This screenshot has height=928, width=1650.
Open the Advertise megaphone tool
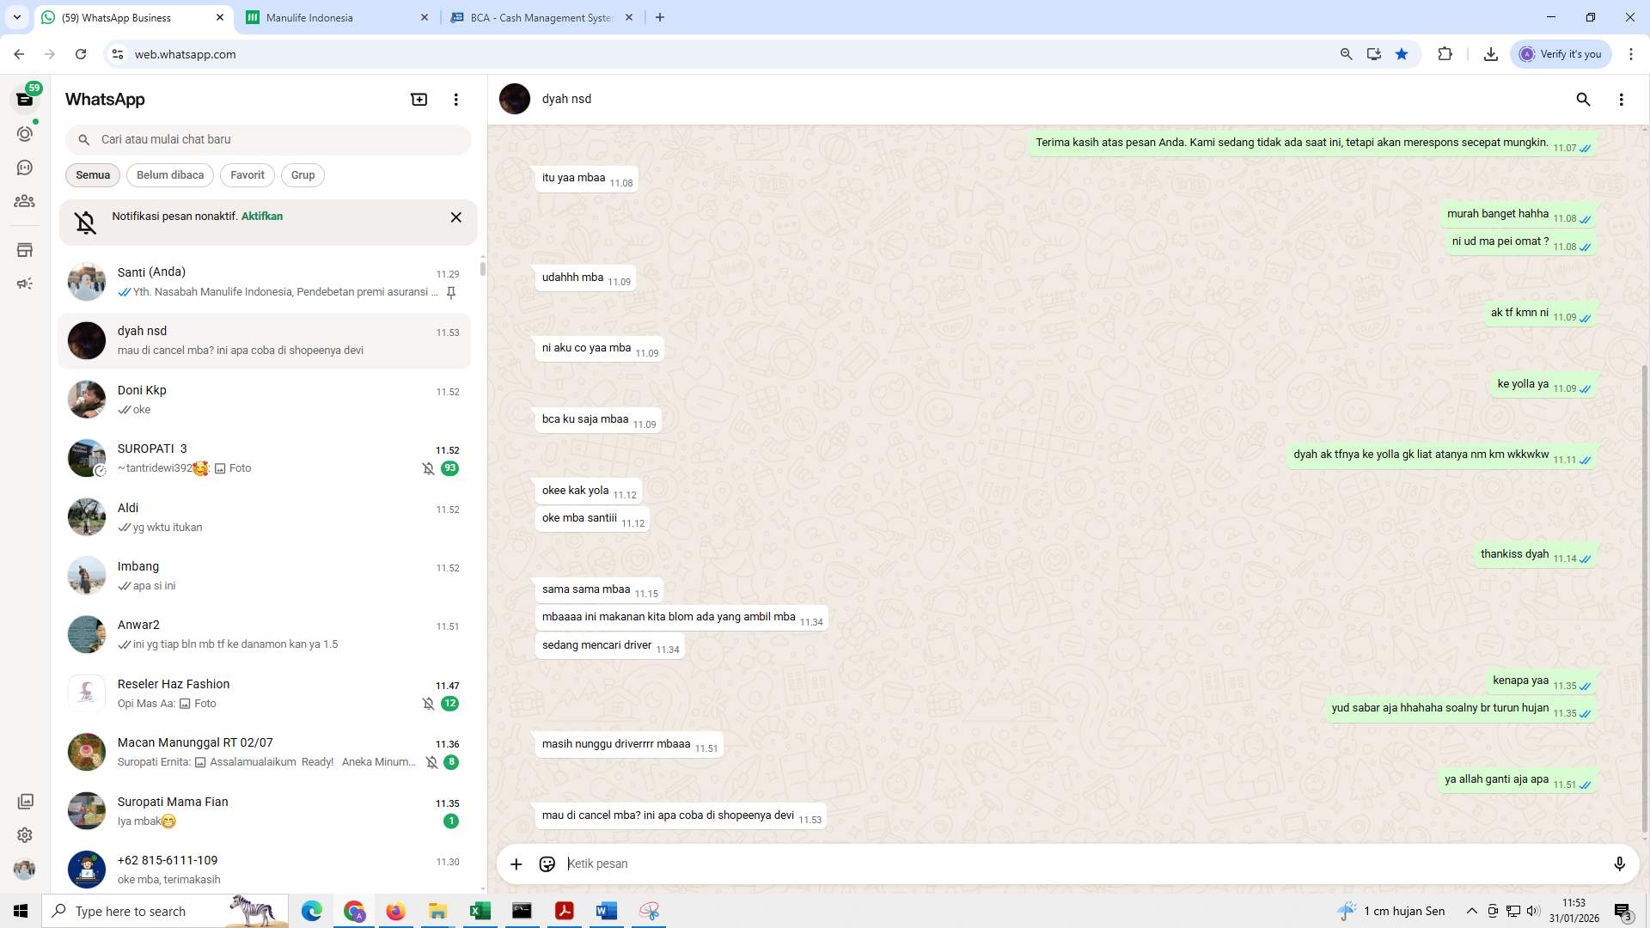click(x=25, y=283)
